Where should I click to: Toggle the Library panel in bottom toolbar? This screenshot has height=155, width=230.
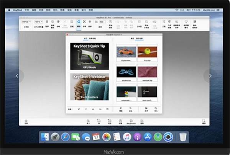[x=99, y=122]
